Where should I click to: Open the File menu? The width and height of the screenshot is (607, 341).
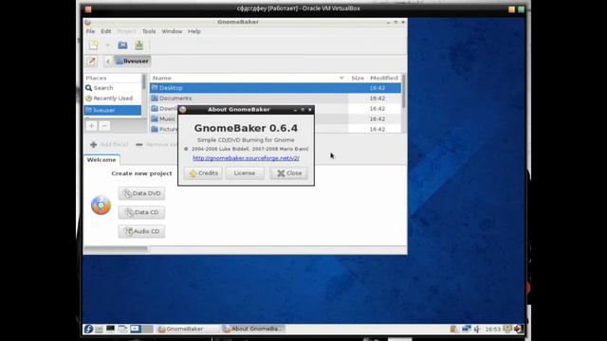90,31
